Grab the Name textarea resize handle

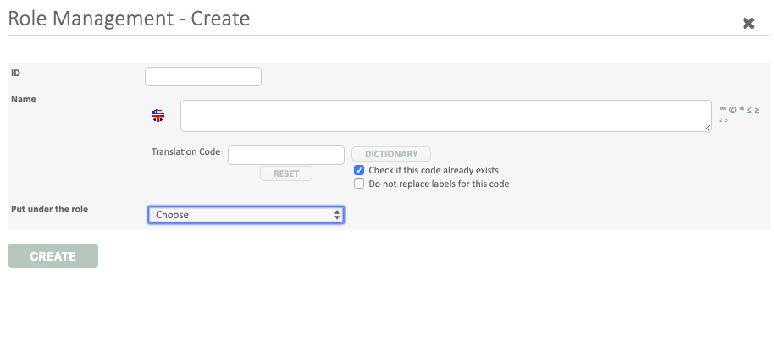pyautogui.click(x=708, y=129)
